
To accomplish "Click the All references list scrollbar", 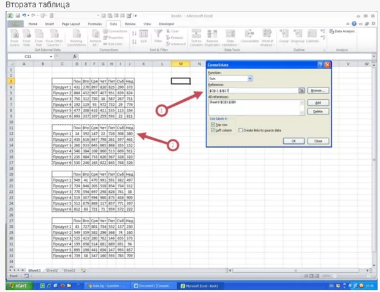I will pos(302,108).
